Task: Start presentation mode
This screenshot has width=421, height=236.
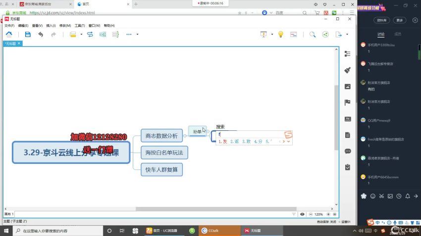Action: click(x=263, y=34)
